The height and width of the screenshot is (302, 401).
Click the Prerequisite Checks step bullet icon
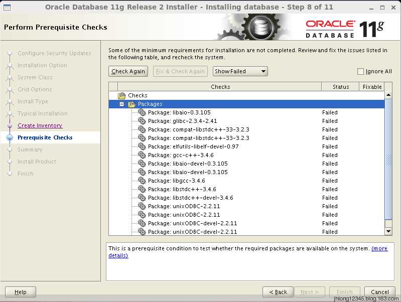coord(10,137)
